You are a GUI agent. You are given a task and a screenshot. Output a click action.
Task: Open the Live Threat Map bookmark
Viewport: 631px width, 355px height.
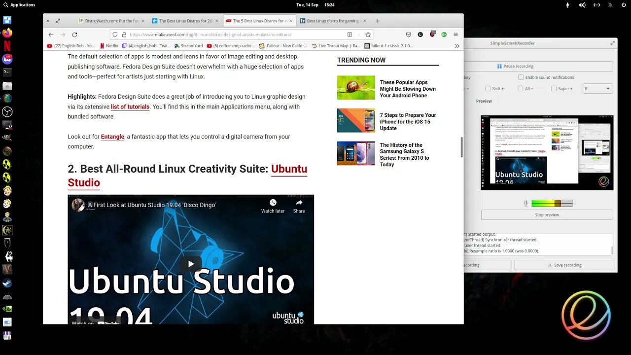tap(337, 46)
